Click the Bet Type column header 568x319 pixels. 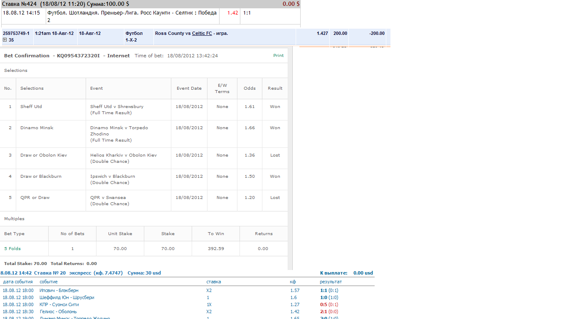(x=14, y=234)
